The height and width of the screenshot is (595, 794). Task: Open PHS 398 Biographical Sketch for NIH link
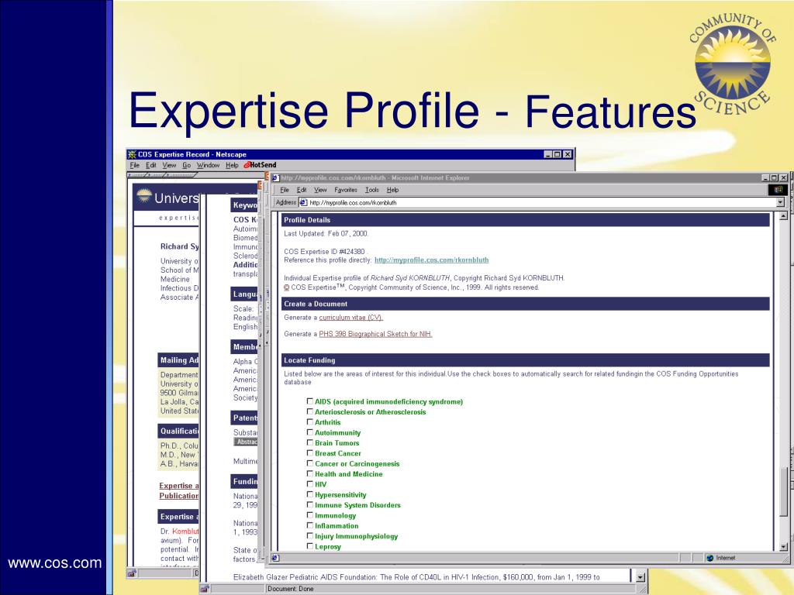coord(375,334)
